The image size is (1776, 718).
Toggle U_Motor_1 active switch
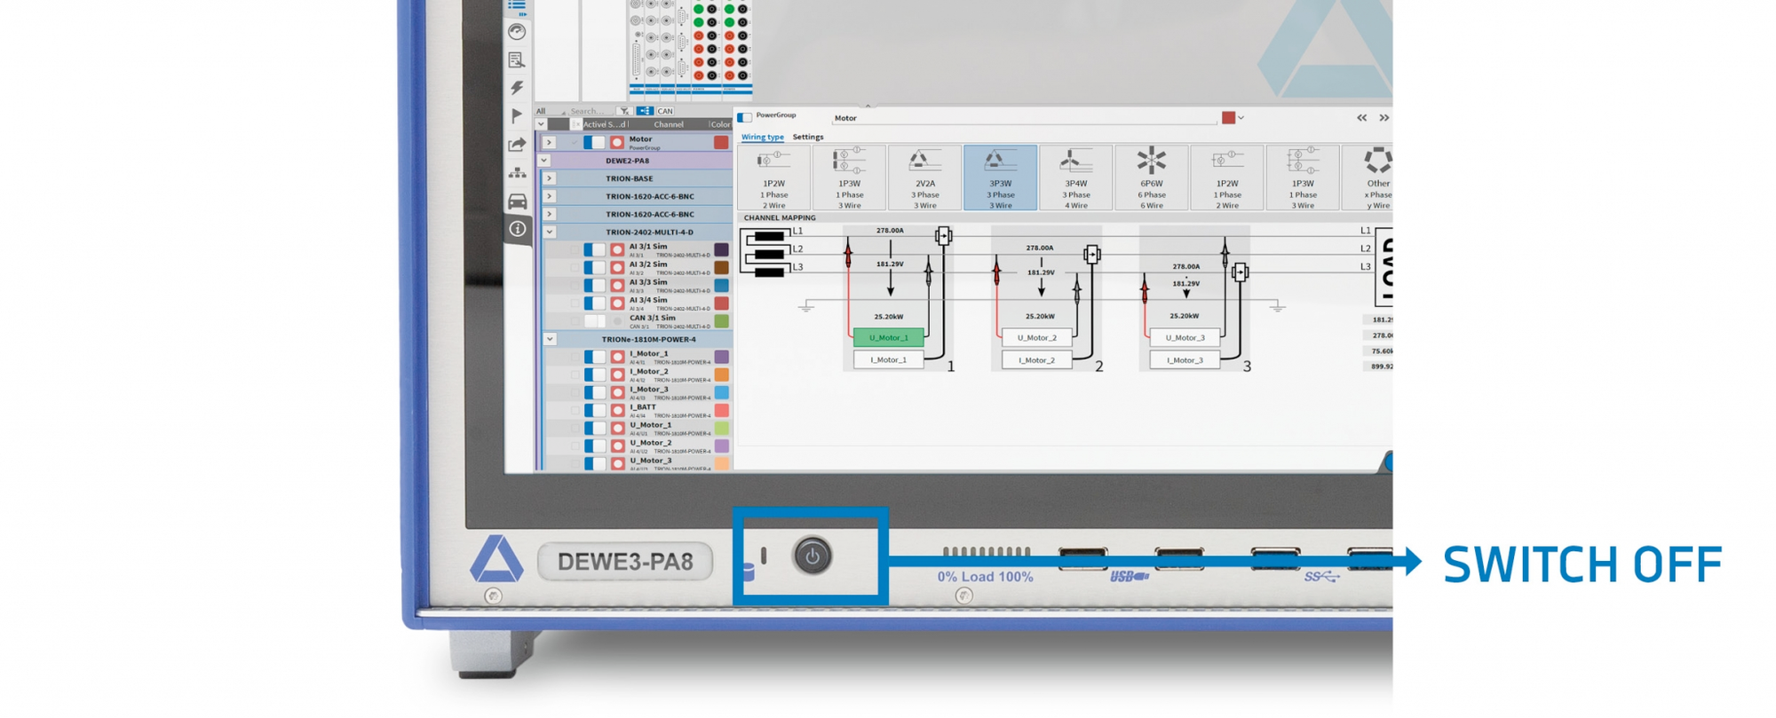click(x=594, y=428)
